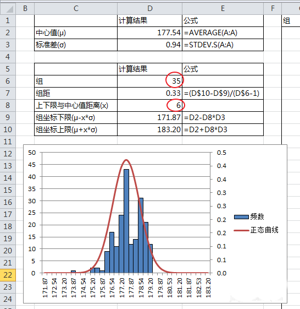Click the second-tallest histogram bar of 31
This screenshot has width=300, height=309.
coord(141,236)
